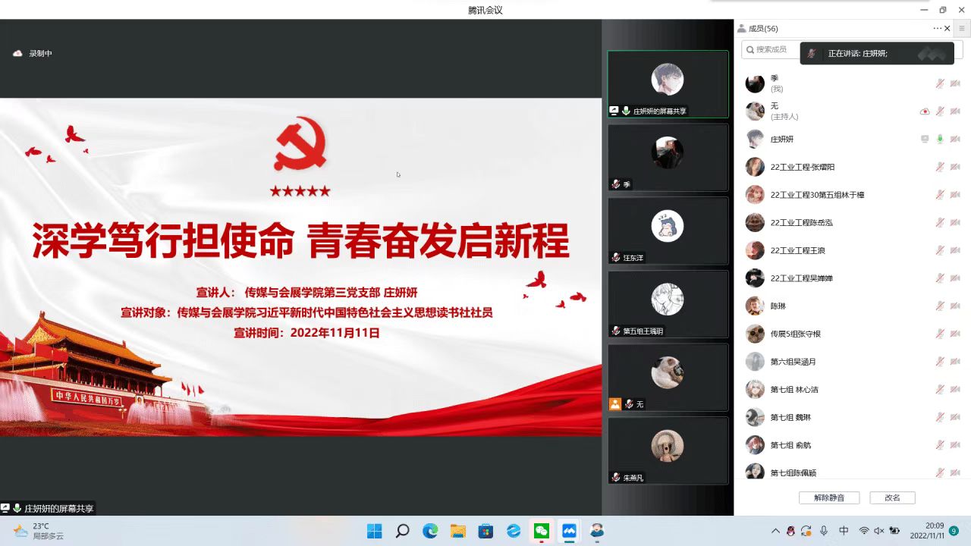Screen dimensions: 971x546
Task: Click the screen sharing icon beside 庄妍妍
Action: pos(925,139)
